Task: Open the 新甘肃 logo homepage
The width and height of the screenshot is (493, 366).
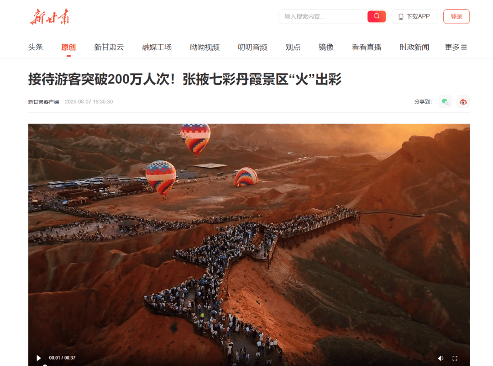Action: (50, 17)
